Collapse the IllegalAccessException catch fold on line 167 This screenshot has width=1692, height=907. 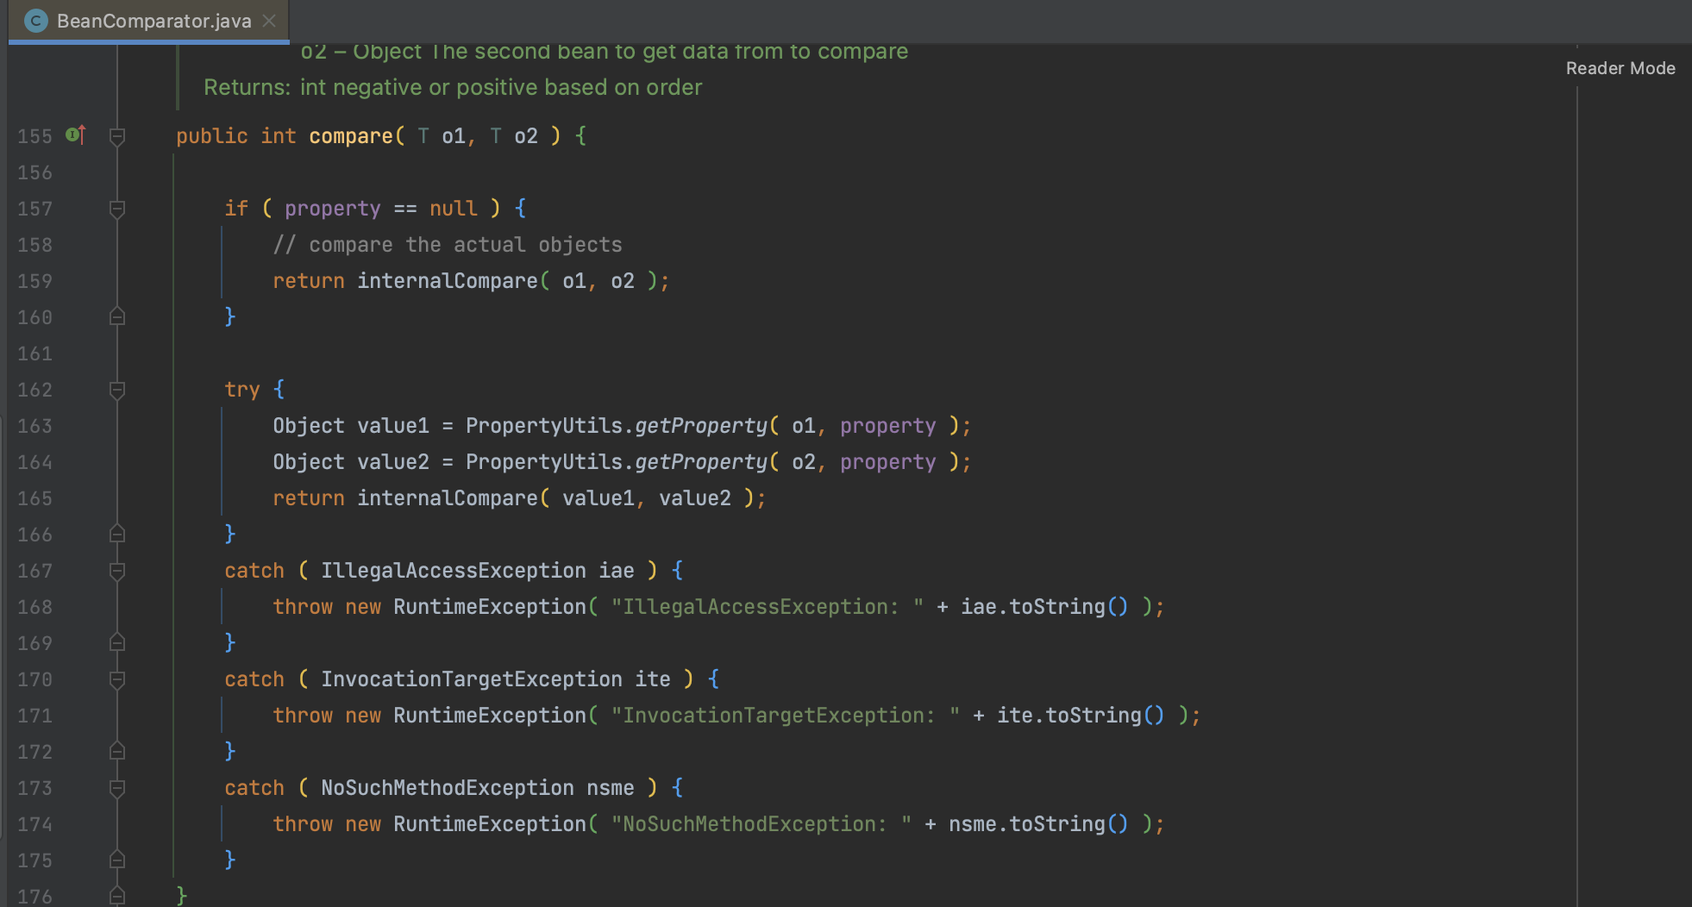(x=117, y=571)
